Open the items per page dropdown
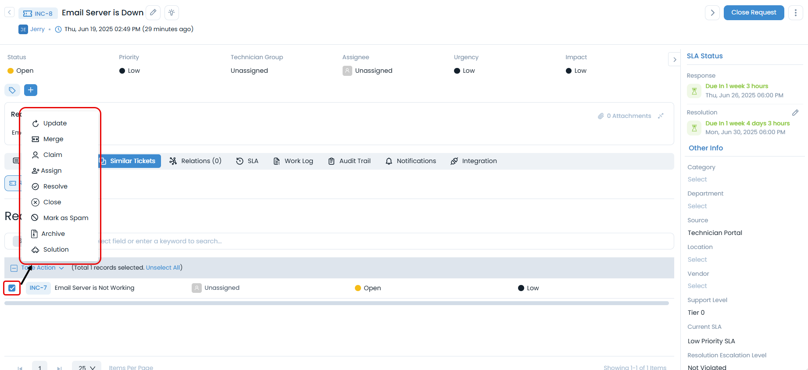This screenshot has height=370, width=808. 86,367
